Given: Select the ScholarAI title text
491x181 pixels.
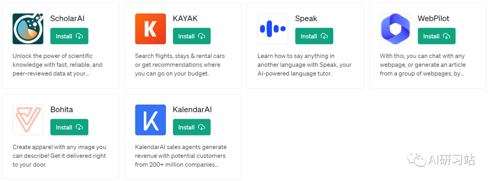Looking at the screenshot, I should (67, 19).
